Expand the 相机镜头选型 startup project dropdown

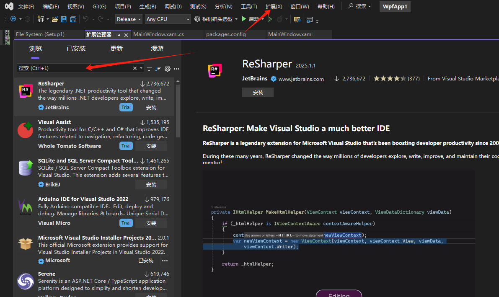click(x=236, y=19)
